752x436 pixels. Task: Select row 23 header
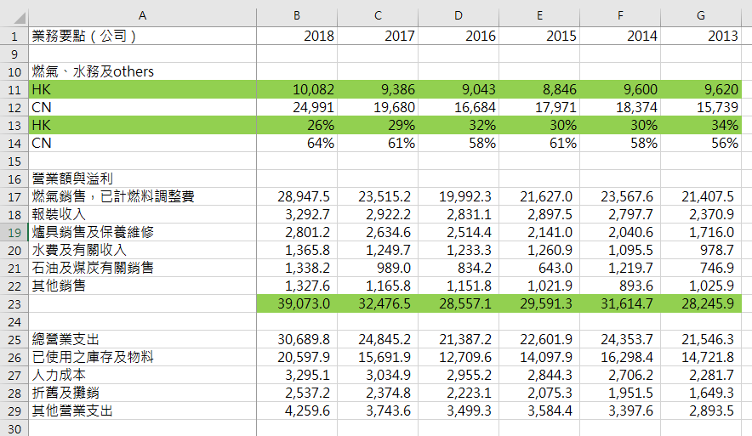click(14, 303)
